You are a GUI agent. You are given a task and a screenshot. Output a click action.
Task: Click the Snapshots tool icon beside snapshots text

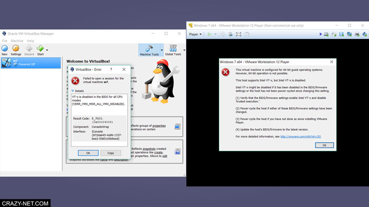(x=178, y=152)
